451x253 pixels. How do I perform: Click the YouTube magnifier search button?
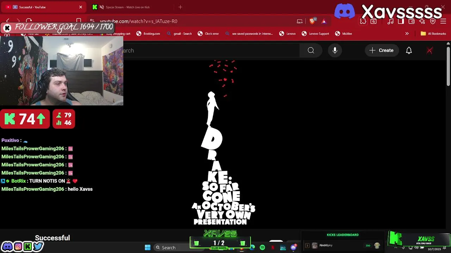pos(311,51)
